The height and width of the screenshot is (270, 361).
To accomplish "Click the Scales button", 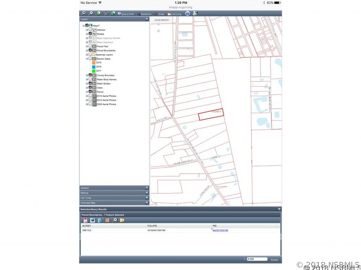I will coord(274,260).
